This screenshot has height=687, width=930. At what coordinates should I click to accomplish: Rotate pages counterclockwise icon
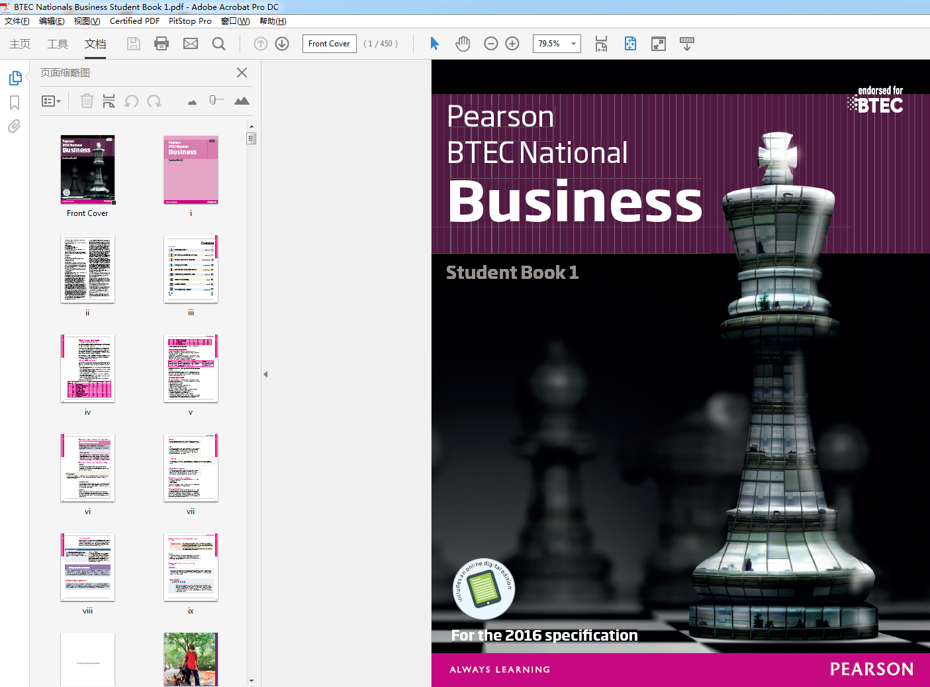132,101
